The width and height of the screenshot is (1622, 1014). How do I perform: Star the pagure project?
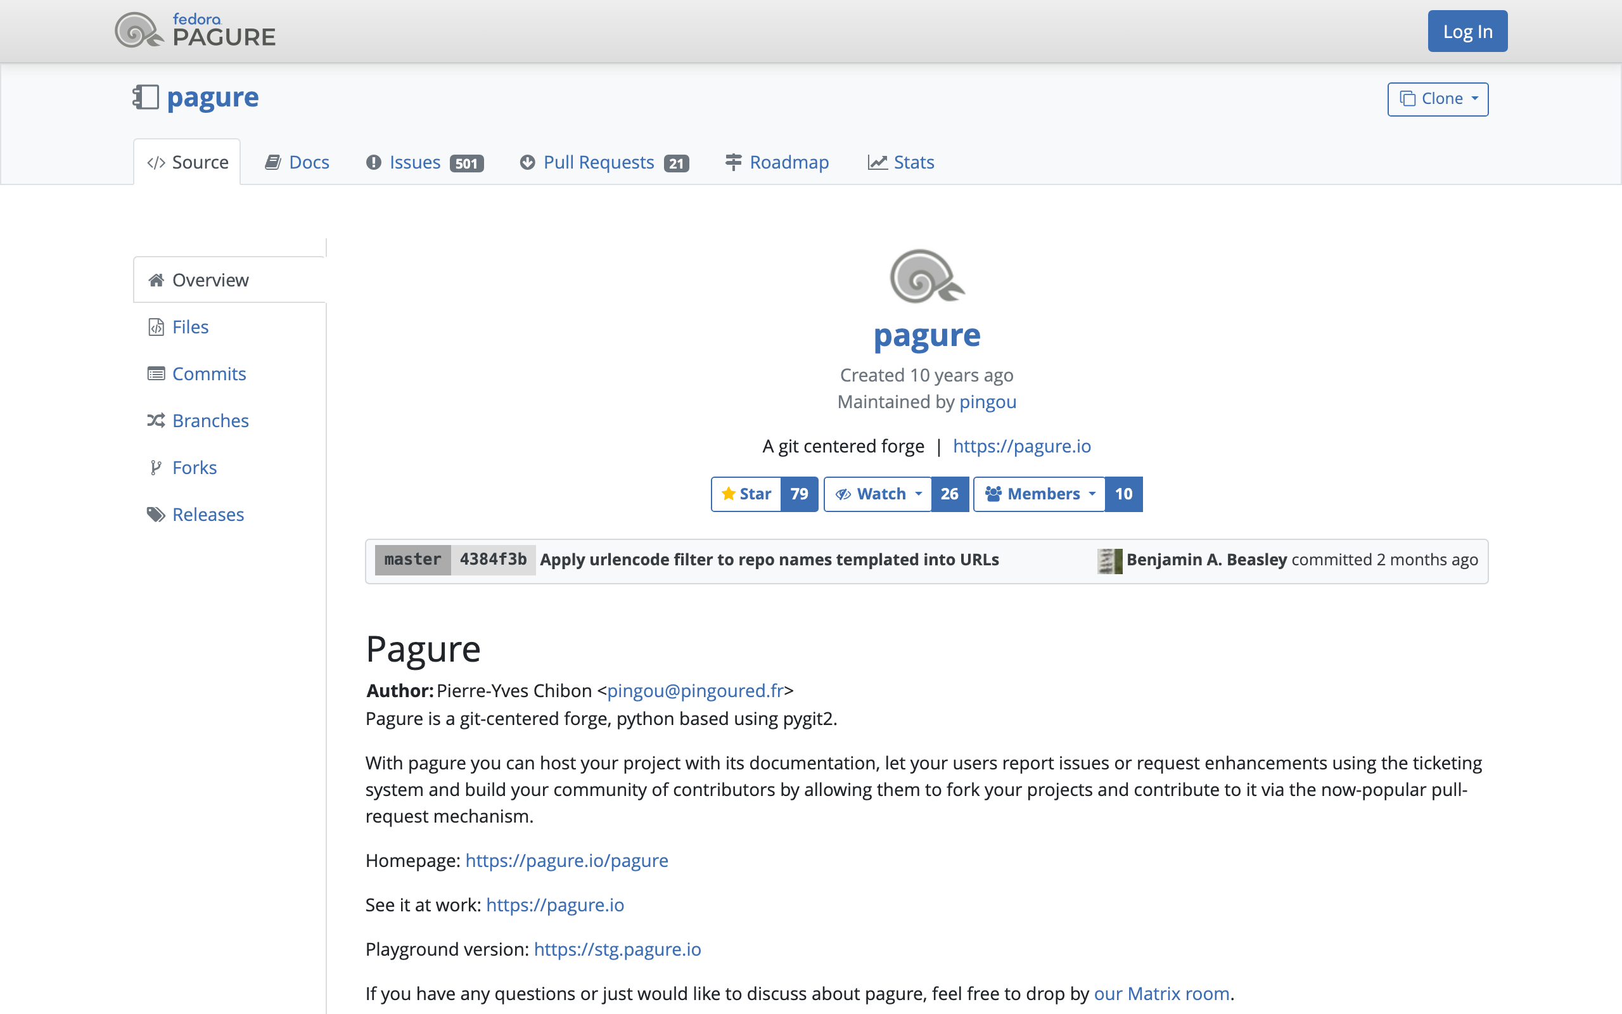[x=746, y=494]
